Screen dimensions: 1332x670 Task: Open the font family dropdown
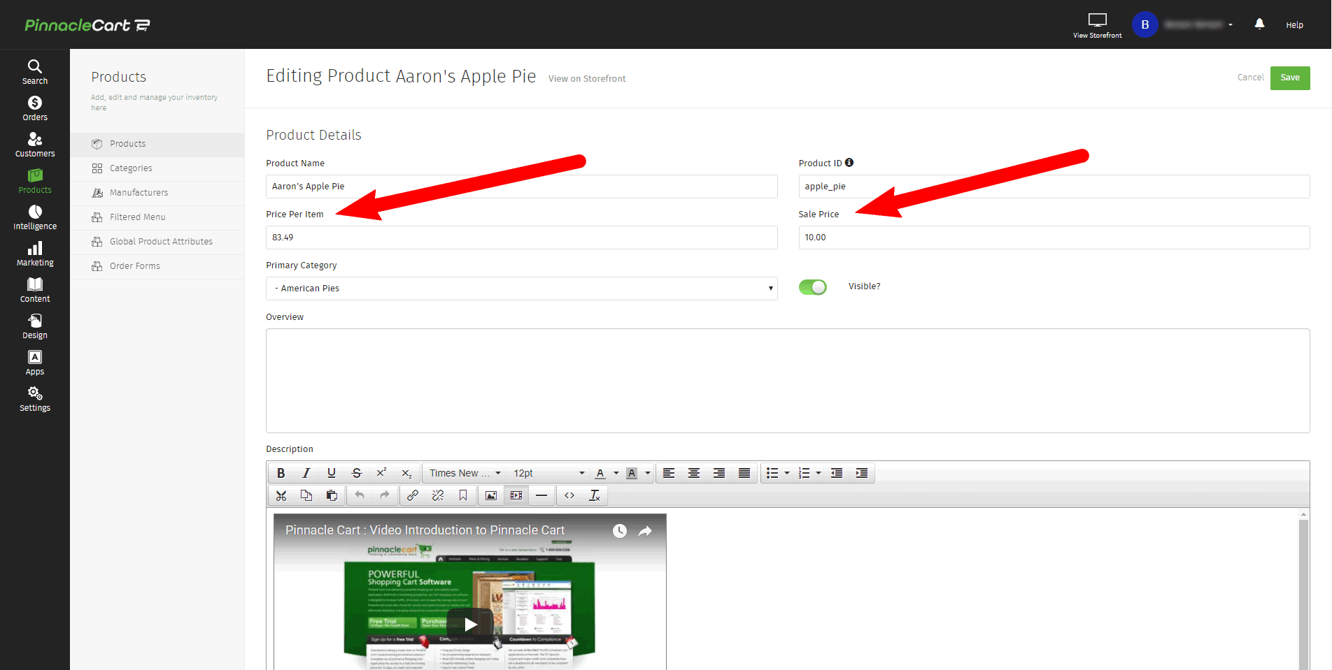tap(465, 473)
